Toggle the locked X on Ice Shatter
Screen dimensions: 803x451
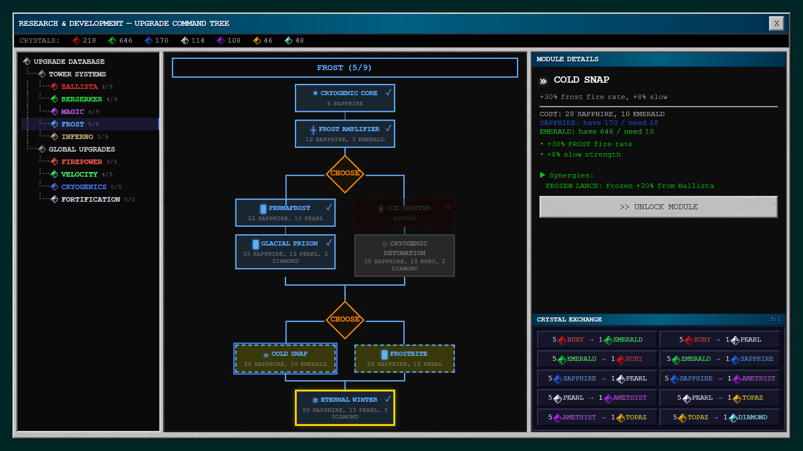click(x=448, y=207)
